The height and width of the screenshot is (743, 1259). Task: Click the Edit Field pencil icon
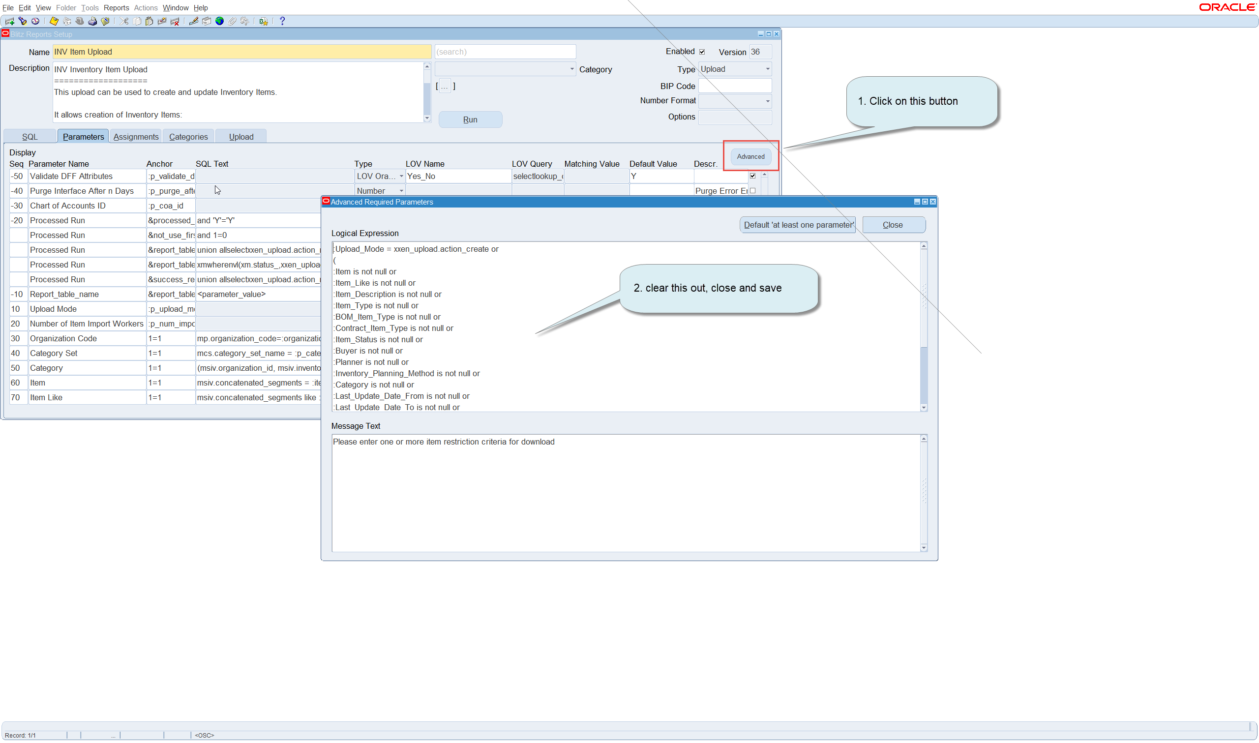click(x=194, y=21)
